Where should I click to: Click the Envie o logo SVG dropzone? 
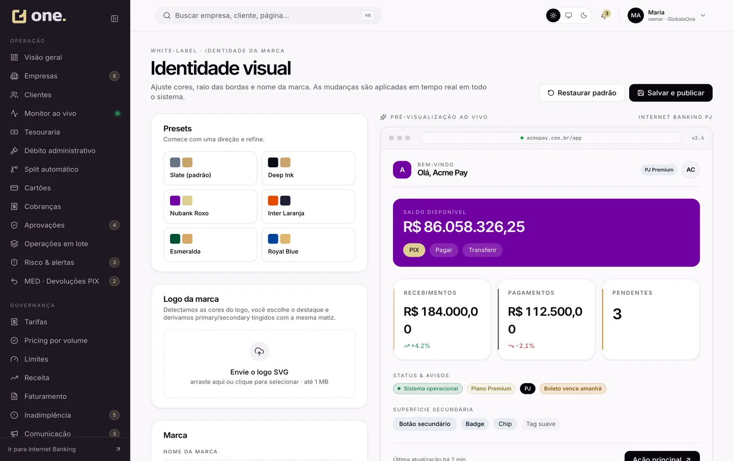coord(259,364)
